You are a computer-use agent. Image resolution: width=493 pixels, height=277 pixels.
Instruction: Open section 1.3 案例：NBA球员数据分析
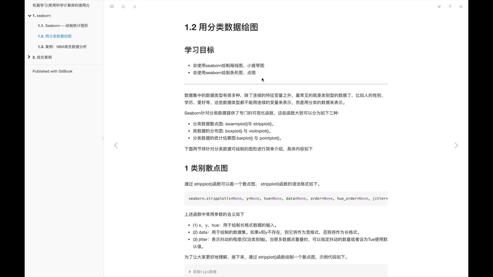(62, 47)
